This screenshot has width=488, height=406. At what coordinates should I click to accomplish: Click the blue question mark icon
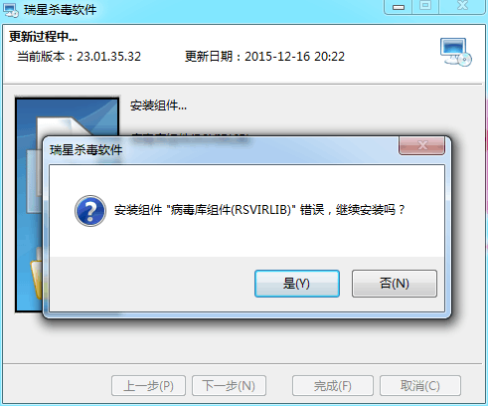(90, 211)
